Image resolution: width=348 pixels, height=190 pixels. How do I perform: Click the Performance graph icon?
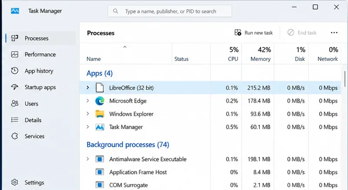pos(15,54)
